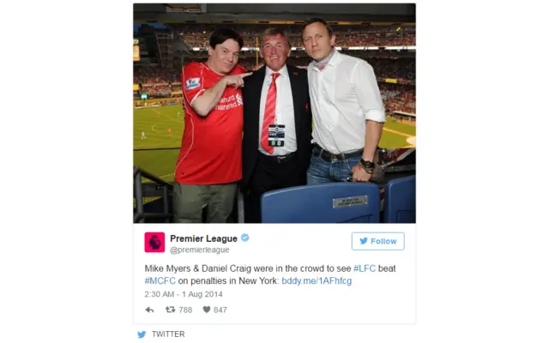Viewport: 549px width, 343px height.
Task: Click the verified badge next to Premier League
Action: [x=245, y=238]
